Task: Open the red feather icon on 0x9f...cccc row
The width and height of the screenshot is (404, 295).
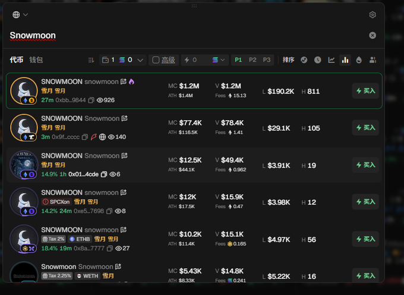Action: [93, 137]
